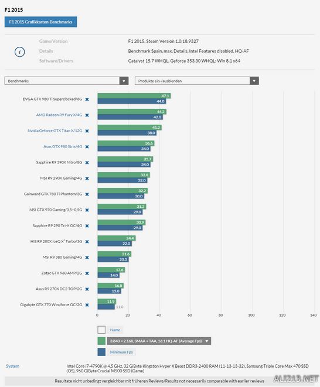The image size is (320, 387).
Task: Toggle Minimum Fps legend label
Action: point(121,352)
